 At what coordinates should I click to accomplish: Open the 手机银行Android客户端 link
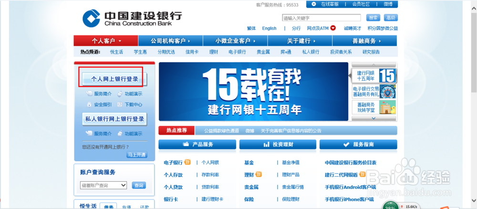click(x=351, y=187)
